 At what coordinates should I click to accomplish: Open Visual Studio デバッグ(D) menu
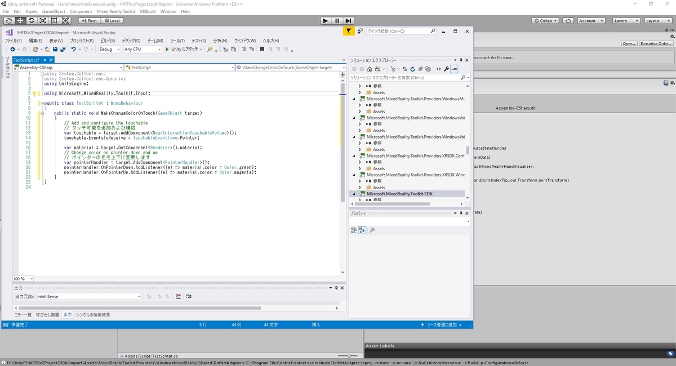pyautogui.click(x=131, y=41)
